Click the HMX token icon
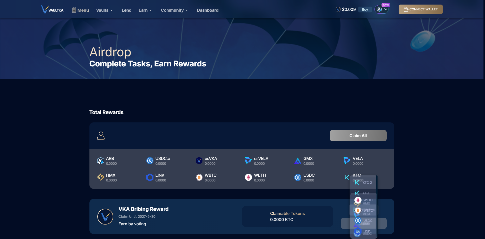The width and height of the screenshot is (485, 239). [x=101, y=177]
